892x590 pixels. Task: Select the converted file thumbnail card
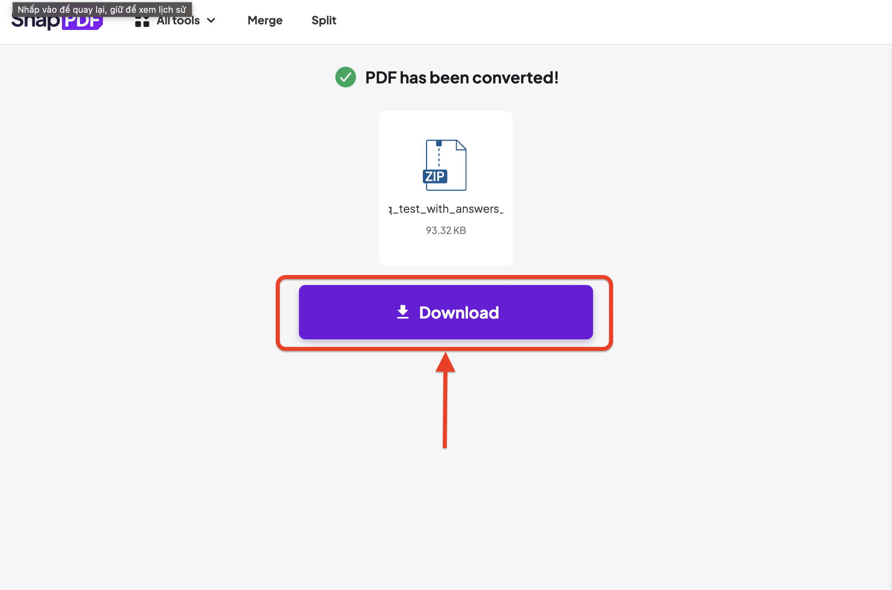(x=446, y=188)
